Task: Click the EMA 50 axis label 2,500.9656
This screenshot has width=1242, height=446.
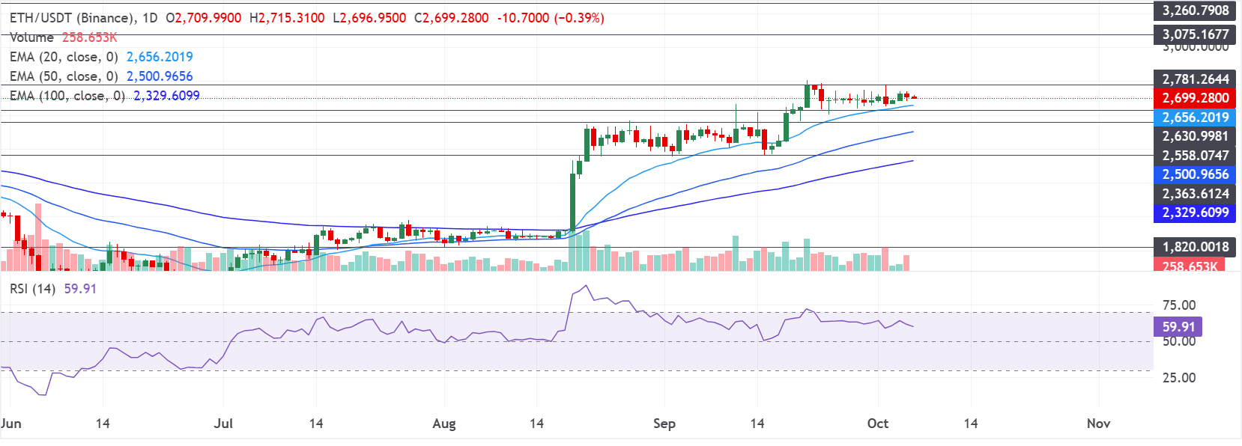Action: coord(1196,174)
